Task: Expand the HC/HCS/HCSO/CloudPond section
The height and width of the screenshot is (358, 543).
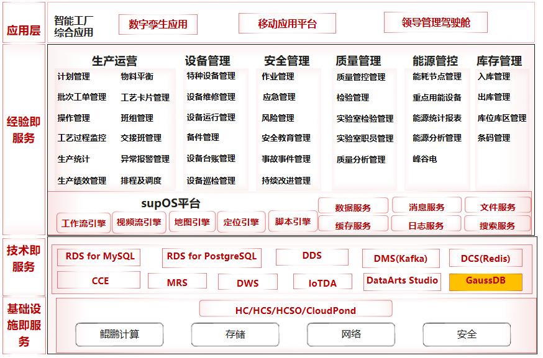Action: pyautogui.click(x=294, y=308)
